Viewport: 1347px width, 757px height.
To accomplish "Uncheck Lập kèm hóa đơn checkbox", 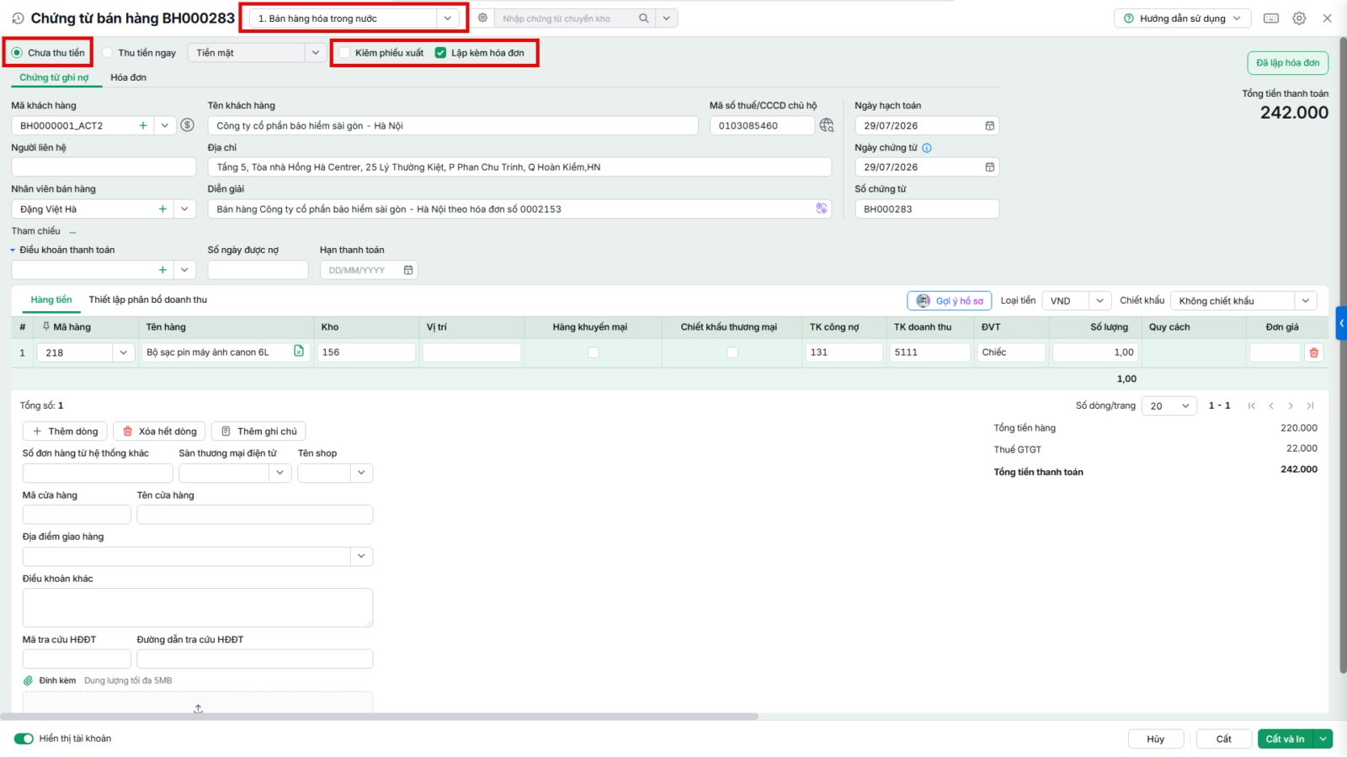I will (440, 52).
